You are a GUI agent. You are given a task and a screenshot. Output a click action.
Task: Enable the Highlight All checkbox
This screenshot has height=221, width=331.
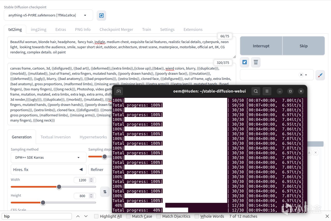pos(96,216)
